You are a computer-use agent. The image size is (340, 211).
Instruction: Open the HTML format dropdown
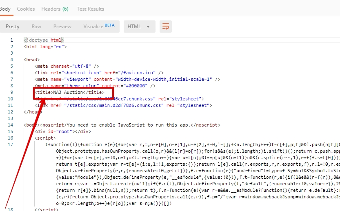point(140,27)
